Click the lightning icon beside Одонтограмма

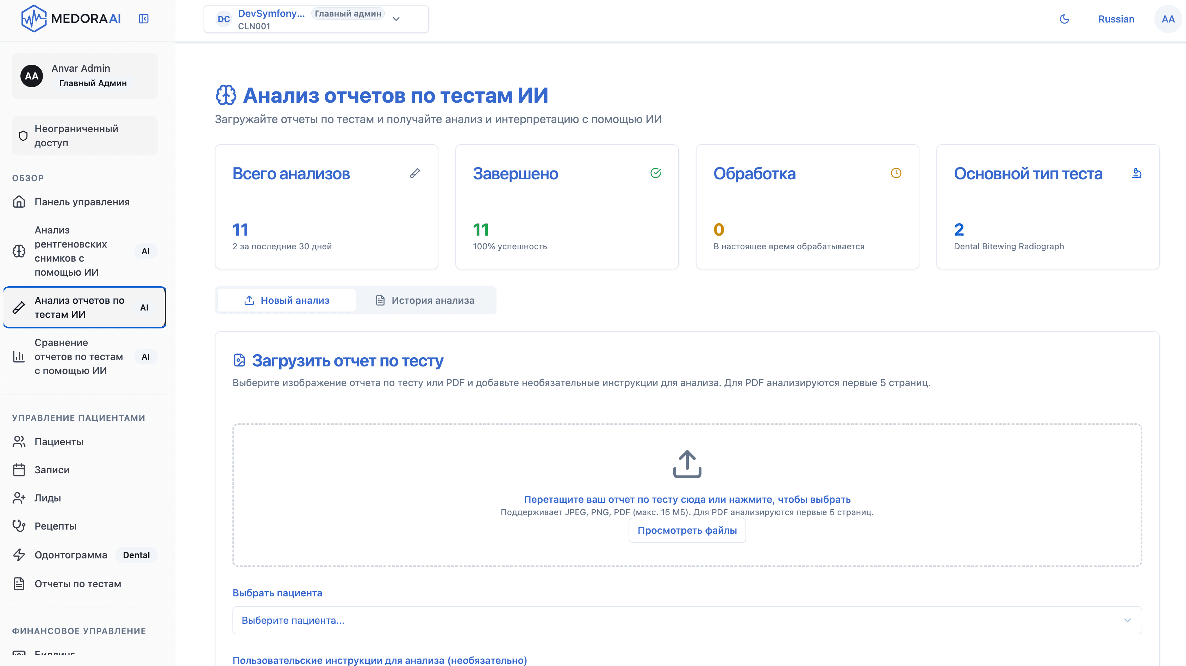point(19,555)
